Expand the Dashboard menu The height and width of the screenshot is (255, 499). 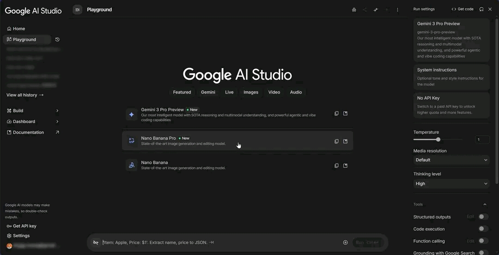(33, 122)
